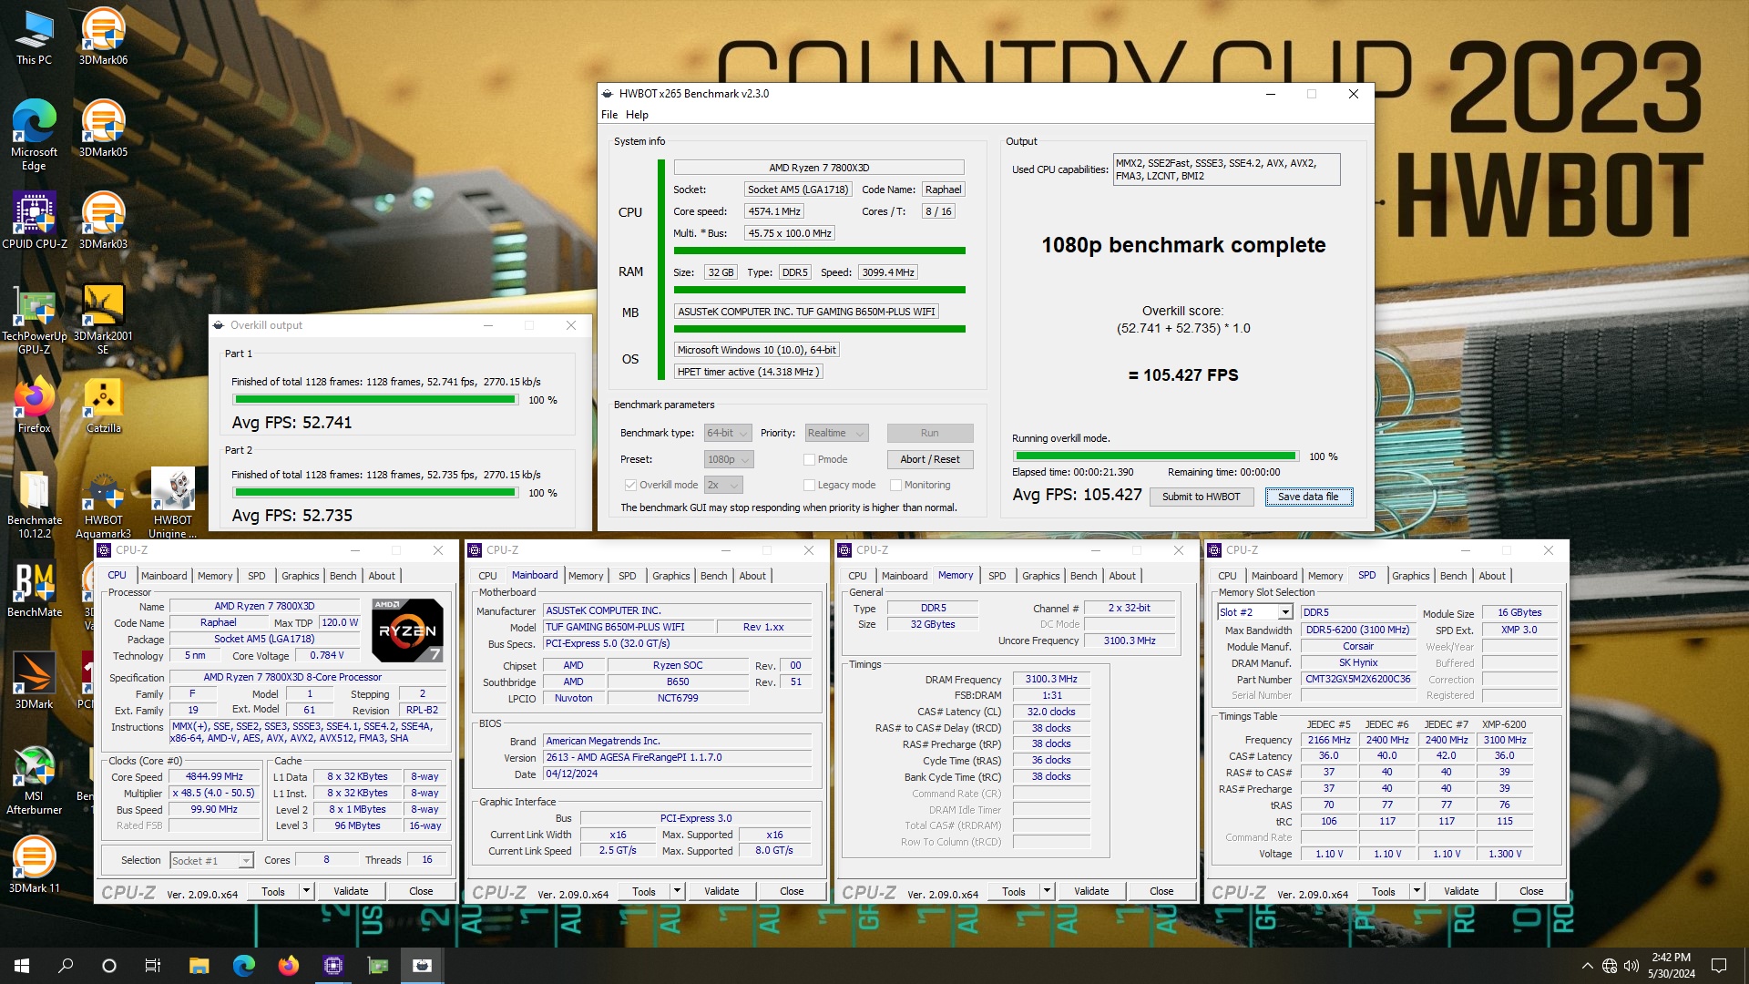Open the 3DMark 11 desktop shortcut
Viewport: 1749px width, 984px height.
pos(34,866)
